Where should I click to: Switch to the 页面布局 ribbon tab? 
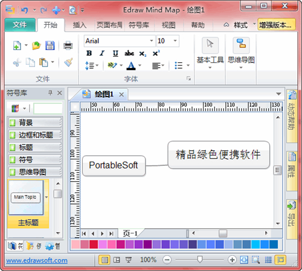109,25
